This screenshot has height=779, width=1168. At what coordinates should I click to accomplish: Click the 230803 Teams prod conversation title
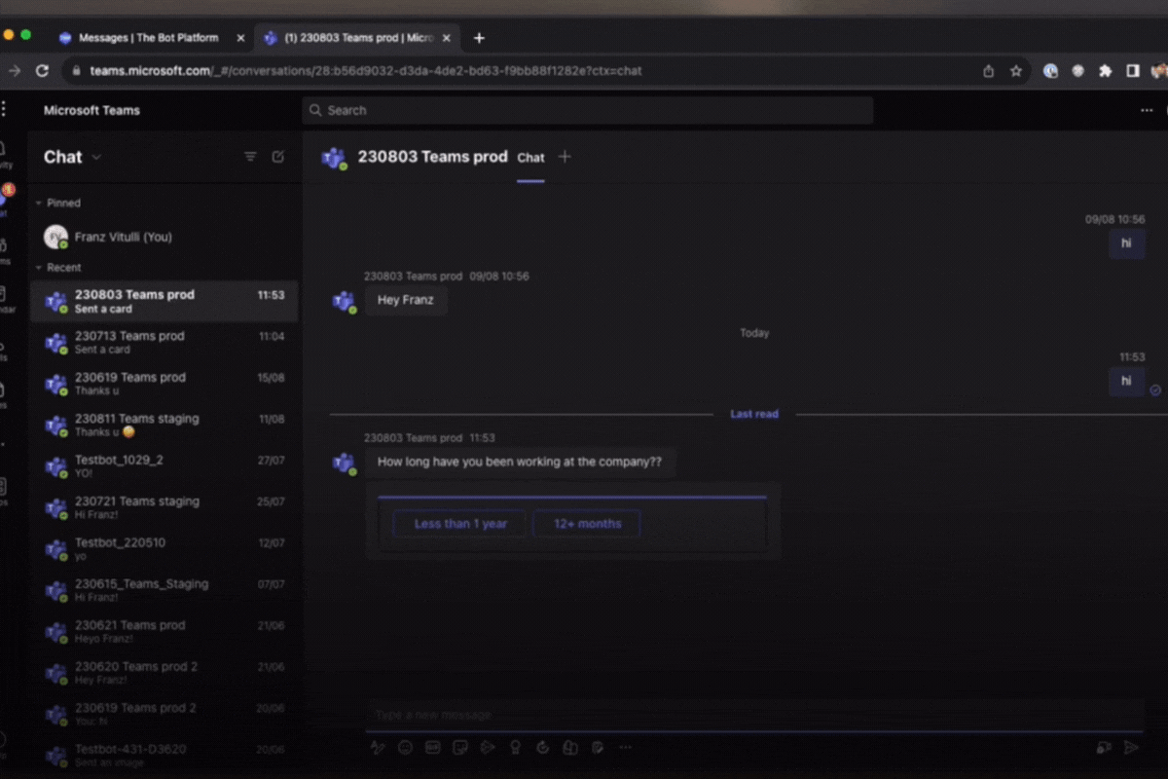coord(433,156)
